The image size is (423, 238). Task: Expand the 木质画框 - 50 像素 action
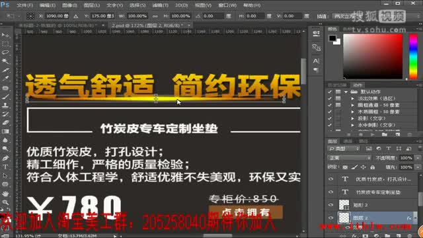tap(352, 112)
